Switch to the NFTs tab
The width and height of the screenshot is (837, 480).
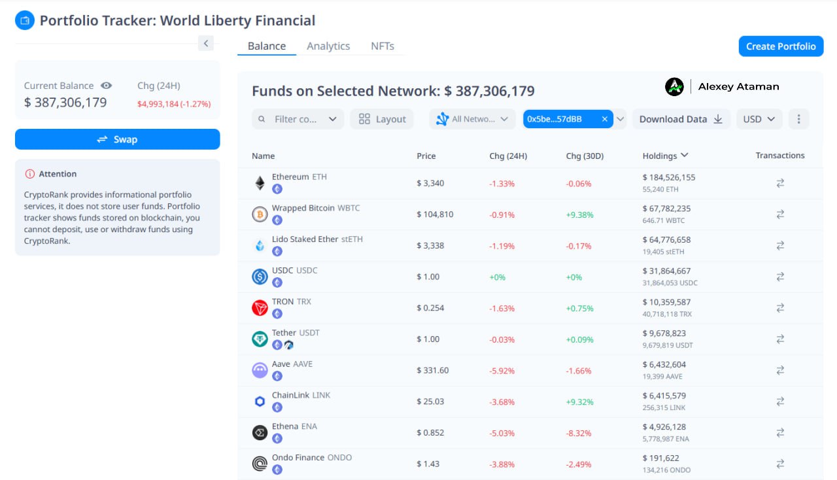pos(383,46)
